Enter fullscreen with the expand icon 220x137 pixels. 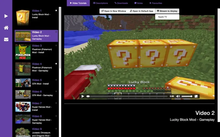coord(196,96)
